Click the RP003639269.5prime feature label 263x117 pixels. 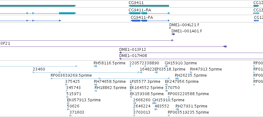point(71,75)
